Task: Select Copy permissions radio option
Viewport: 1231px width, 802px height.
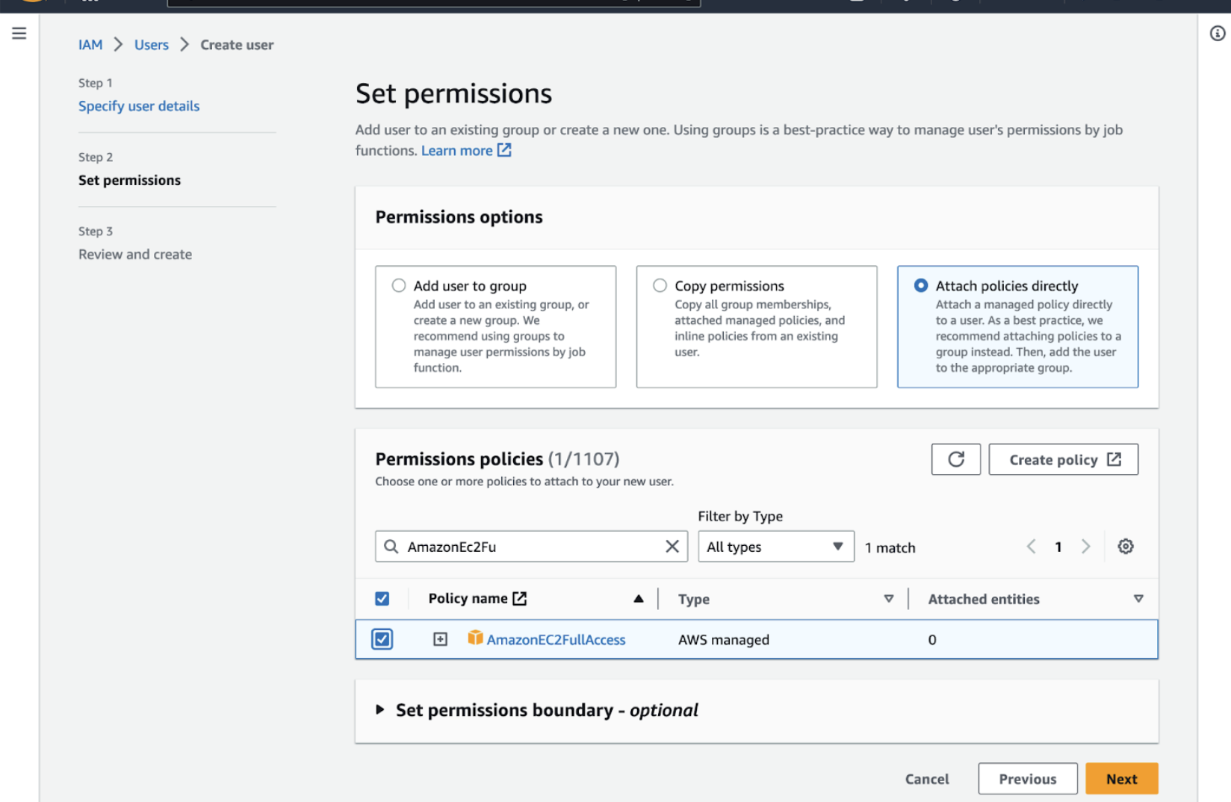Action: [660, 286]
